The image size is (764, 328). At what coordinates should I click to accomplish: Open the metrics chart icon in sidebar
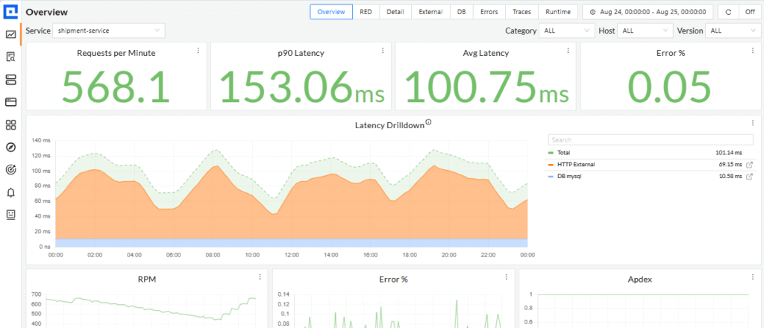[10, 34]
